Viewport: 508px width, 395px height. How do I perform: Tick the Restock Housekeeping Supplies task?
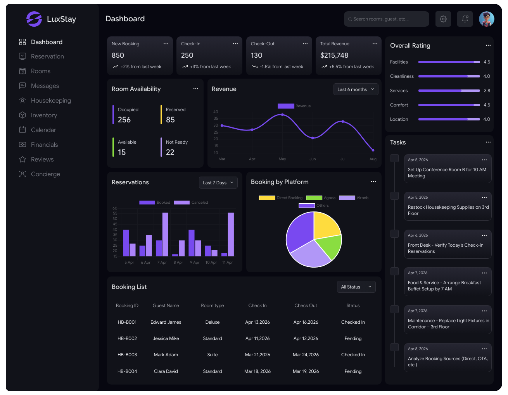[395, 196]
